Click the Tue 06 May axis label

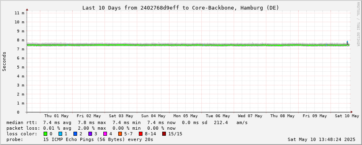point(218,116)
